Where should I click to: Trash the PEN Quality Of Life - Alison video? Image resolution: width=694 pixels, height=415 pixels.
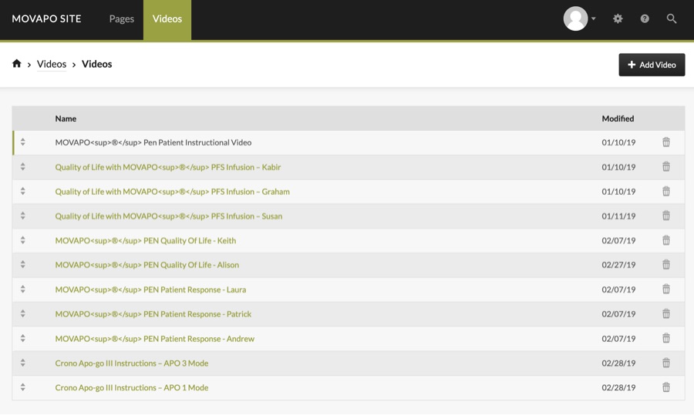click(666, 265)
